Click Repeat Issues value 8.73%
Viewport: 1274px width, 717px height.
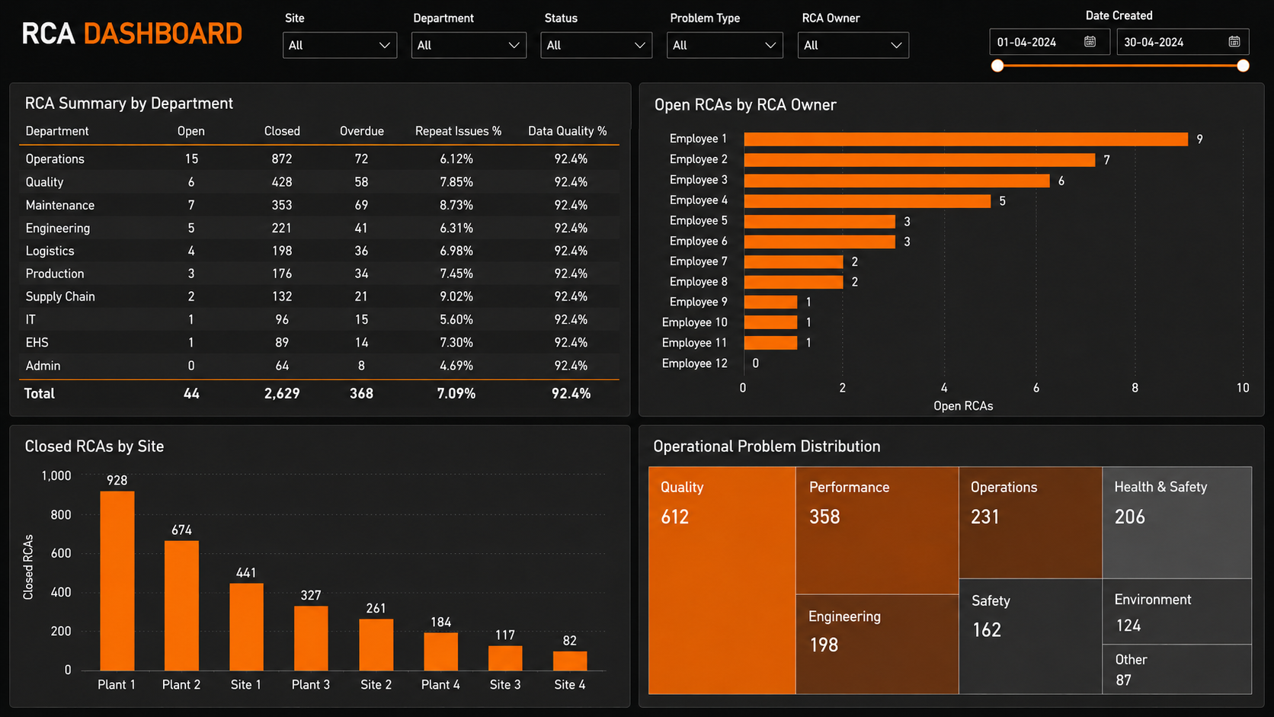(456, 205)
